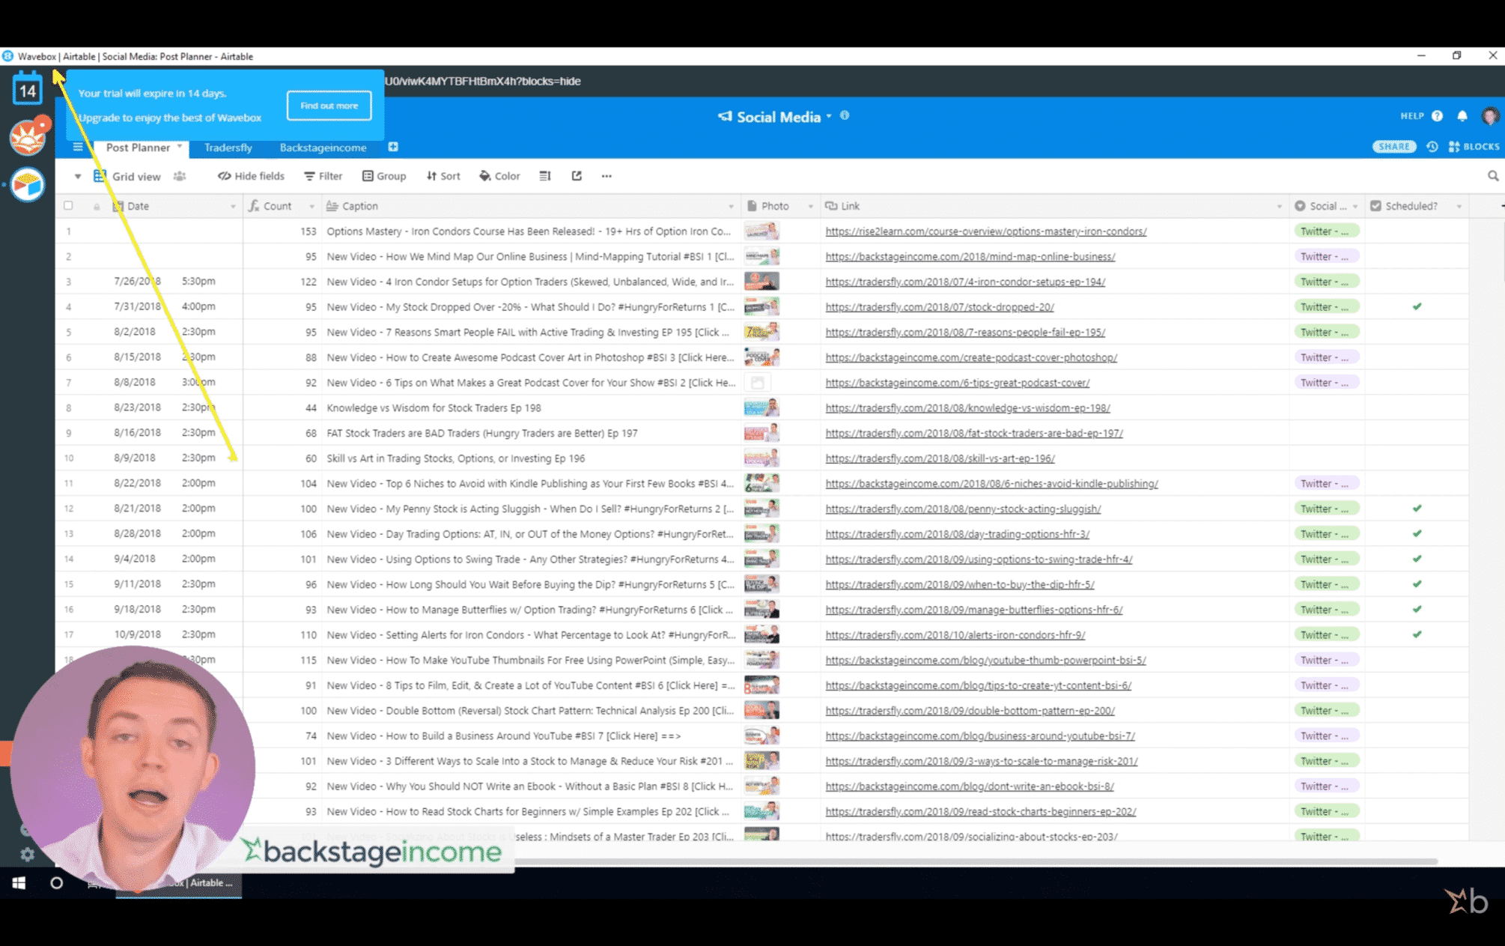The height and width of the screenshot is (946, 1505).
Task: Click Hide fields in toolbar
Action: click(x=251, y=176)
